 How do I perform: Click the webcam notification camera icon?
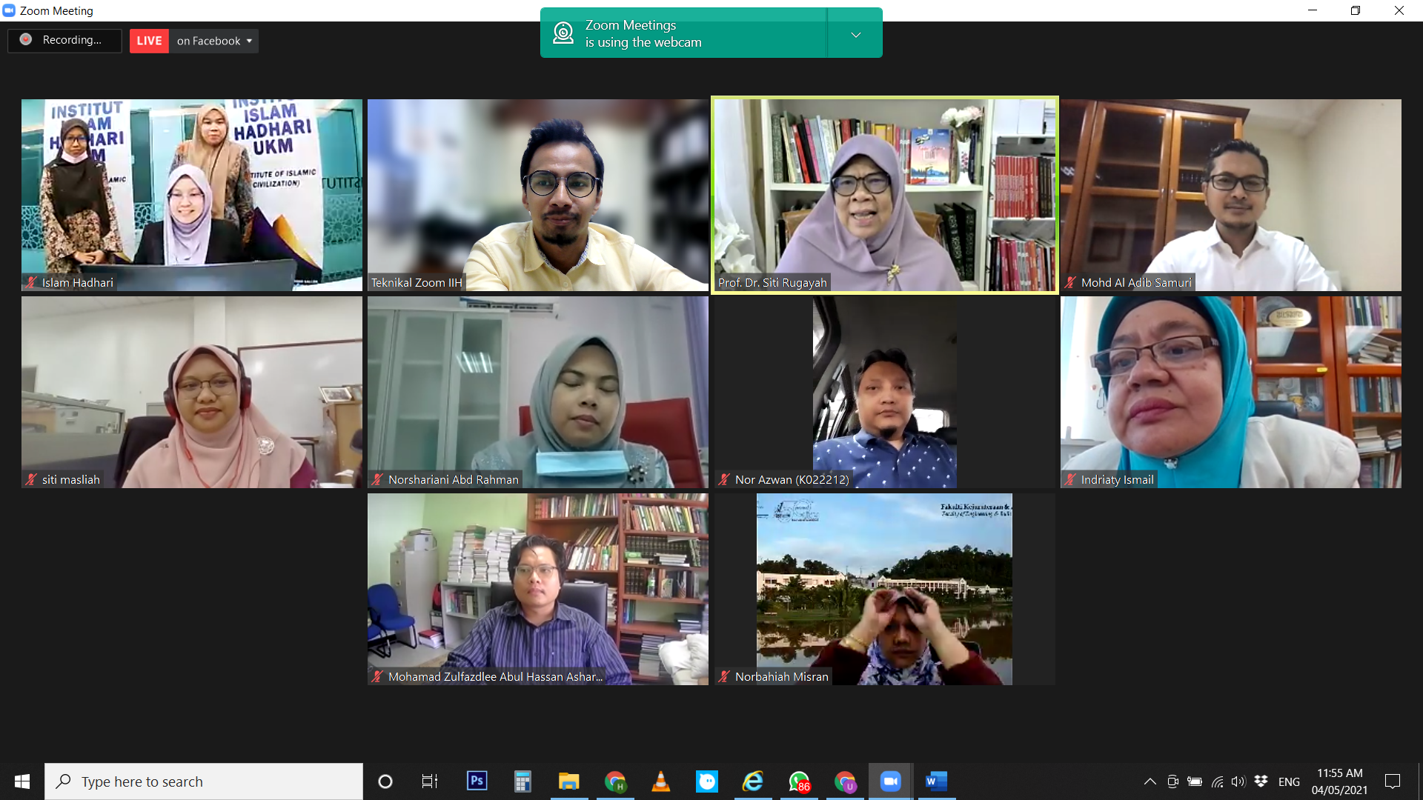(x=563, y=33)
